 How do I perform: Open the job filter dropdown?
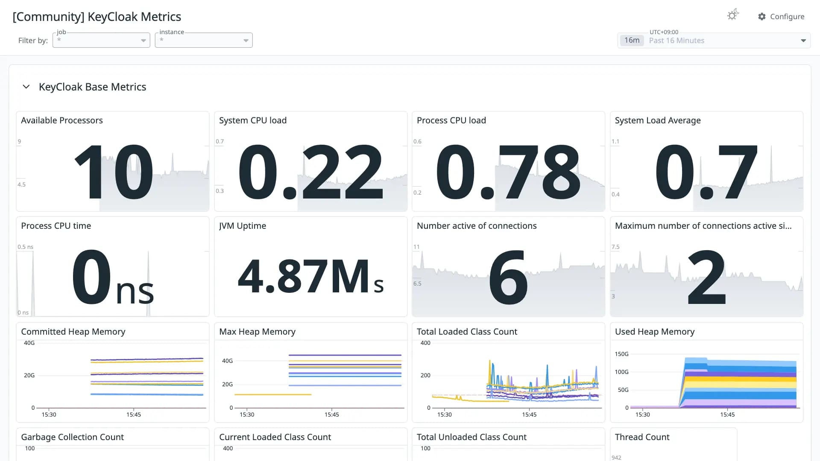tap(101, 40)
